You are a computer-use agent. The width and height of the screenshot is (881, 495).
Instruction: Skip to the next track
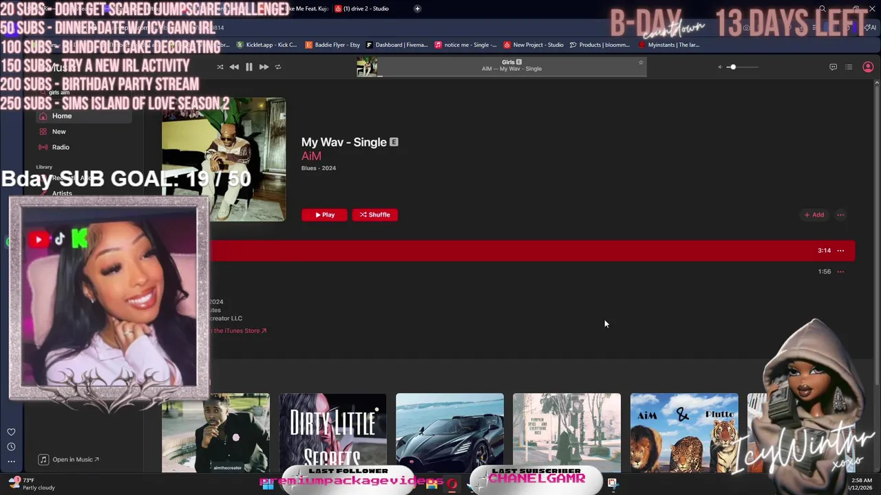coord(264,67)
